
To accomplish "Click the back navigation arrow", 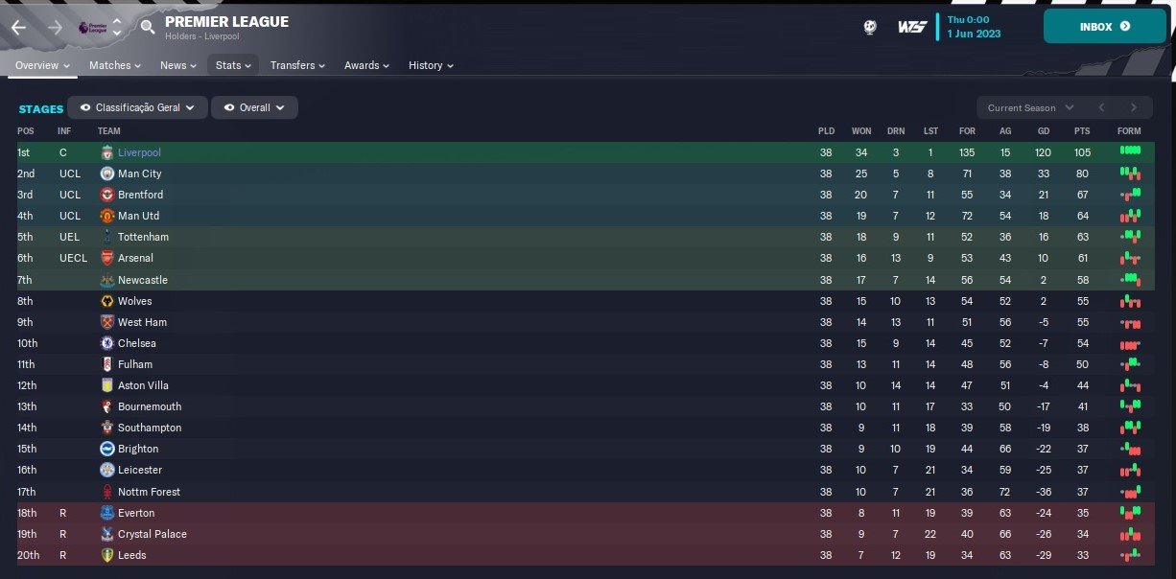I will pos(19,27).
